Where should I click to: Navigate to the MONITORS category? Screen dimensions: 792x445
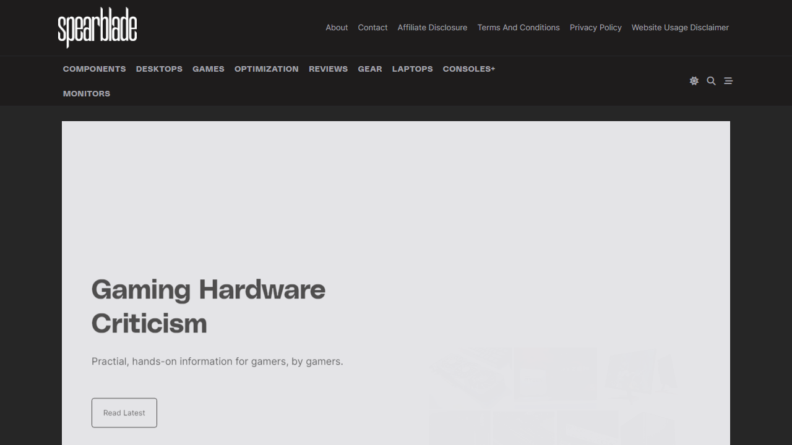click(86, 93)
